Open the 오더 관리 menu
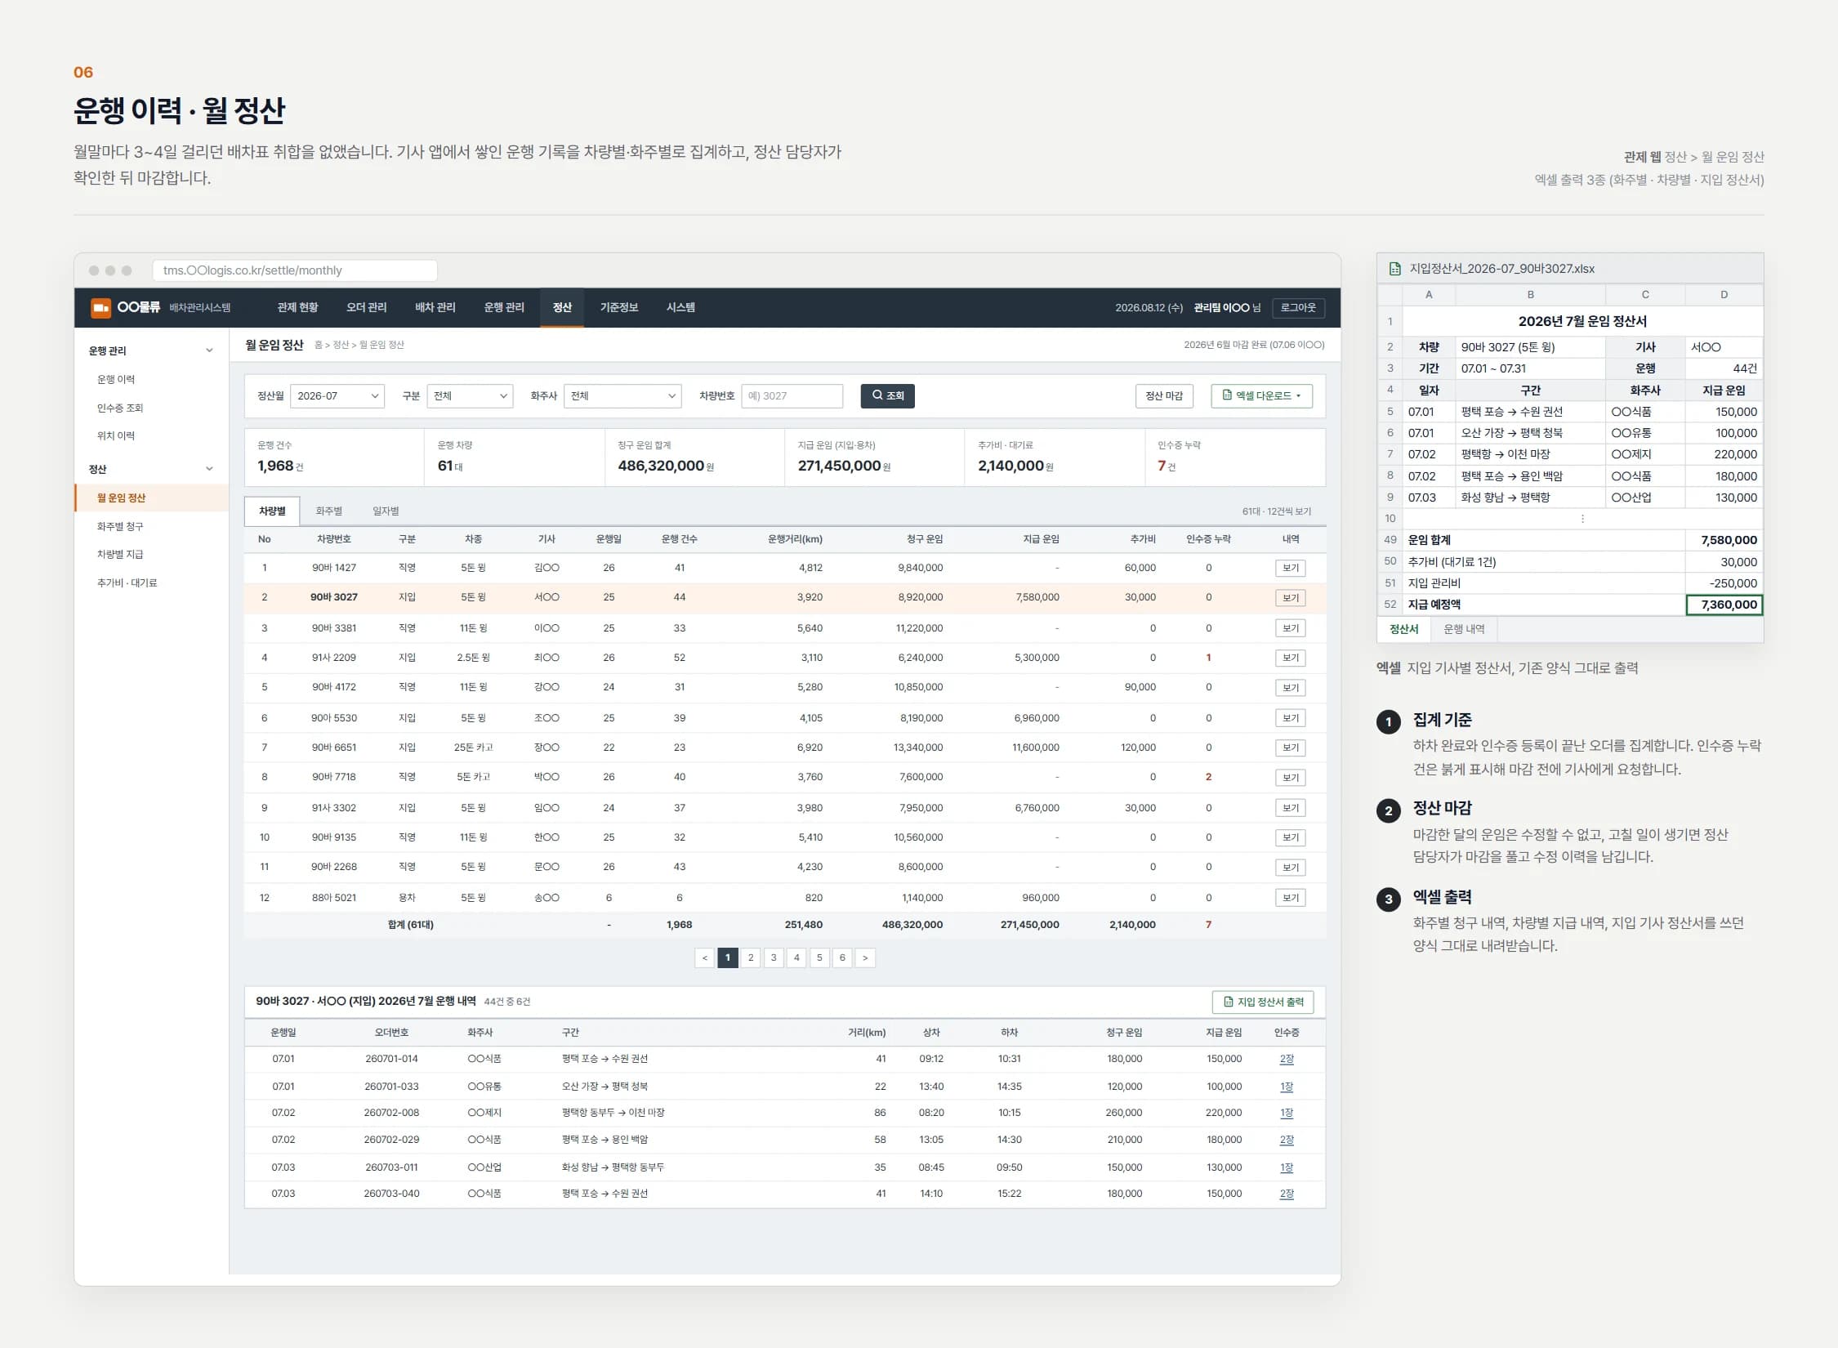The image size is (1838, 1348). pos(366,307)
